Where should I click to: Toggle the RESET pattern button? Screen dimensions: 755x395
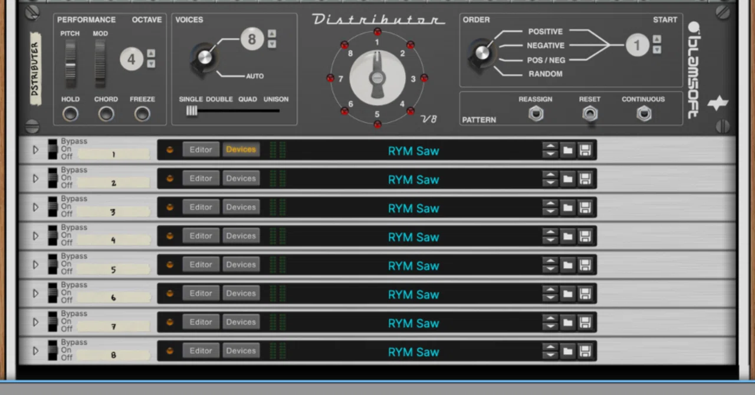pyautogui.click(x=590, y=113)
